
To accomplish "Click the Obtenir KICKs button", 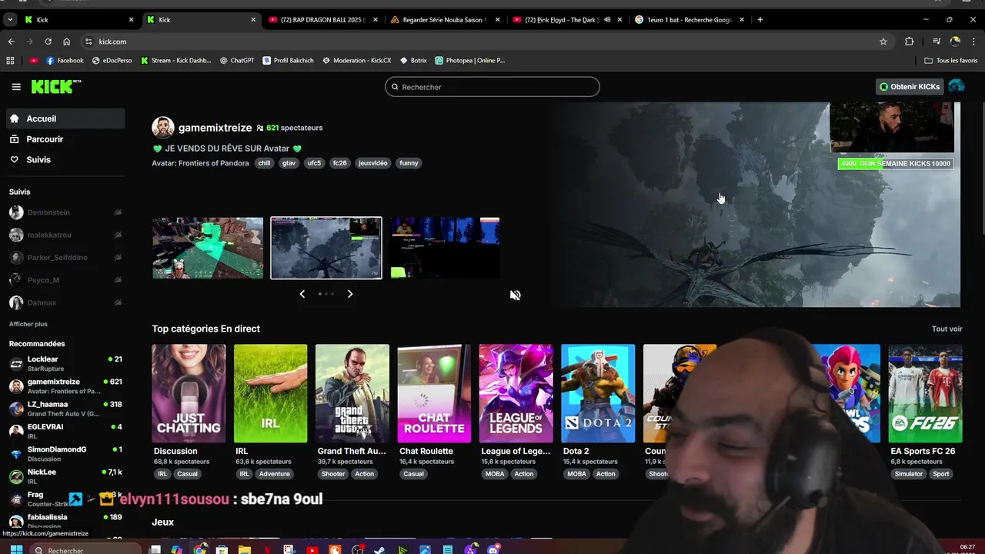I will [910, 87].
